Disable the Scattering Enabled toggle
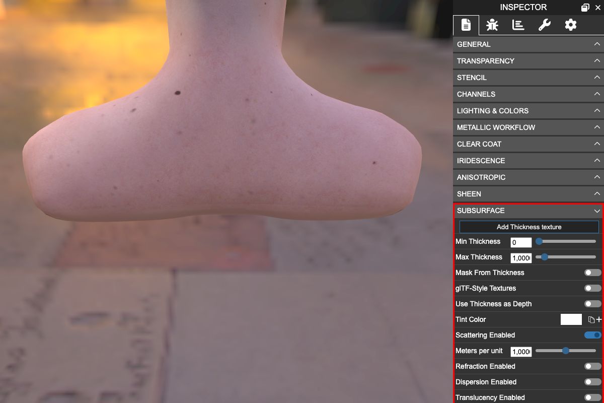The image size is (604, 403). tap(592, 335)
